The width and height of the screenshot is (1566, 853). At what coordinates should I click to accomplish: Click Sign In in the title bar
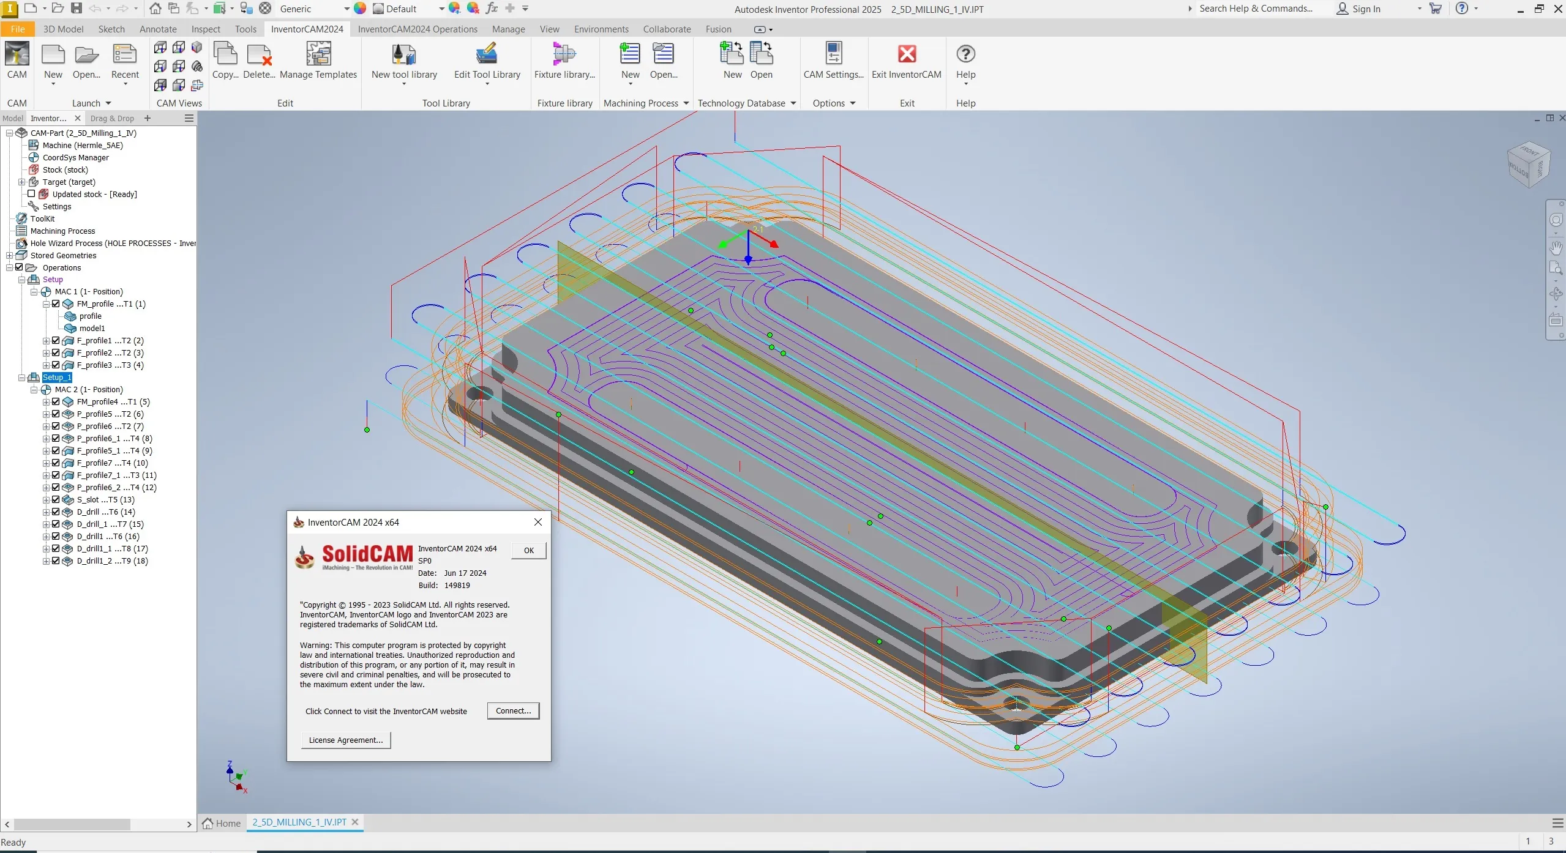coord(1358,9)
